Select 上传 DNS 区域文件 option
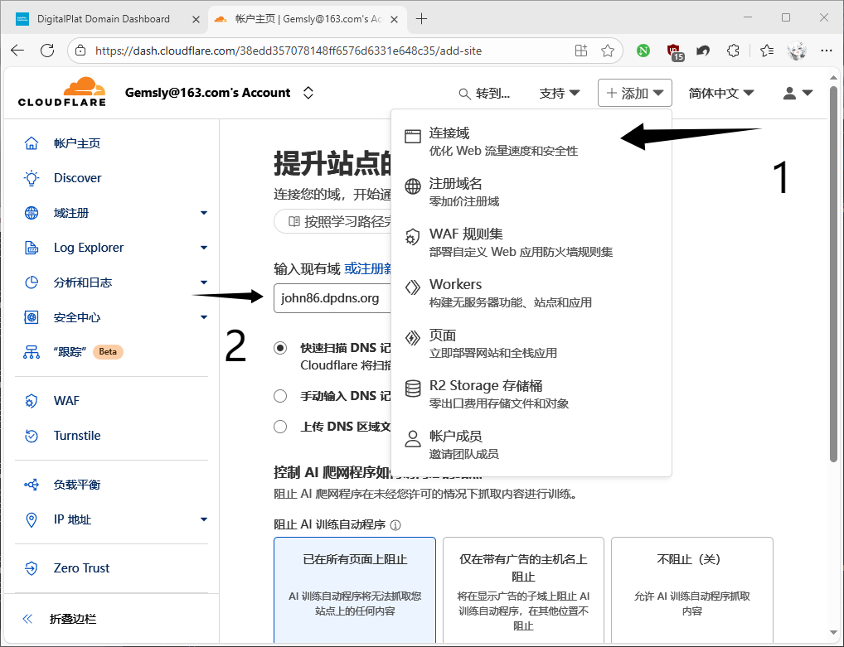This screenshot has height=647, width=844. click(279, 427)
